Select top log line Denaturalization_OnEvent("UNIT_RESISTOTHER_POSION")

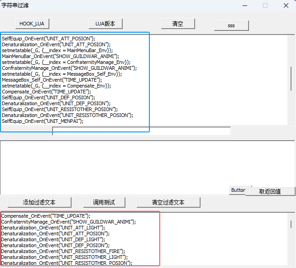tap(67, 115)
